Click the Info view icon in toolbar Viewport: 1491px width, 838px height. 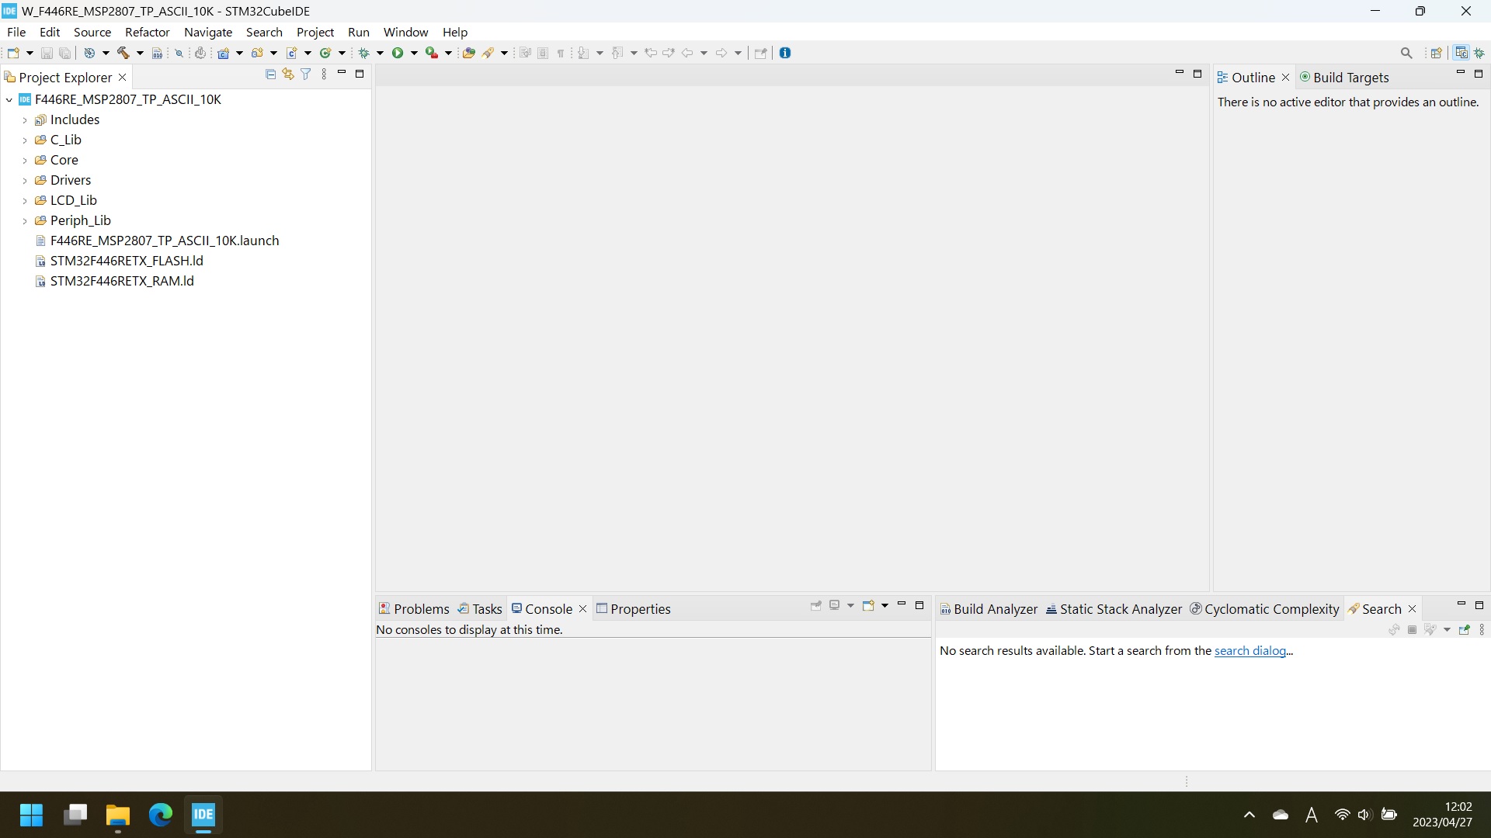coord(785,52)
